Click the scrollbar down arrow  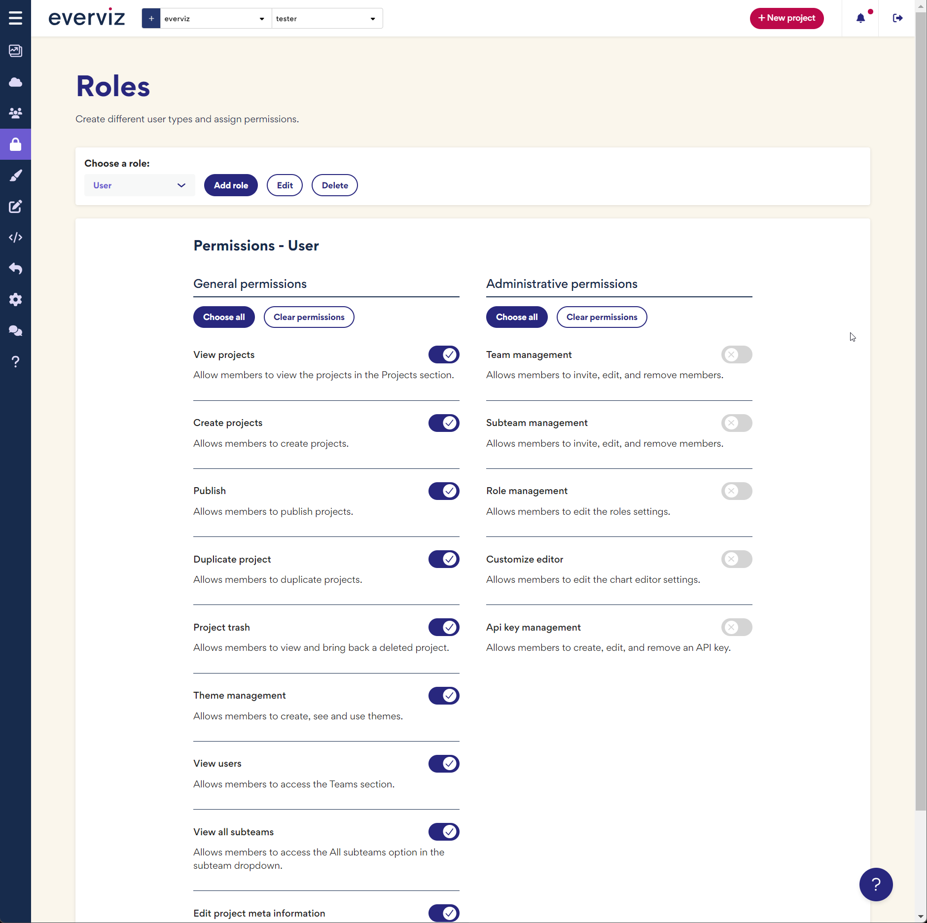[x=921, y=917]
